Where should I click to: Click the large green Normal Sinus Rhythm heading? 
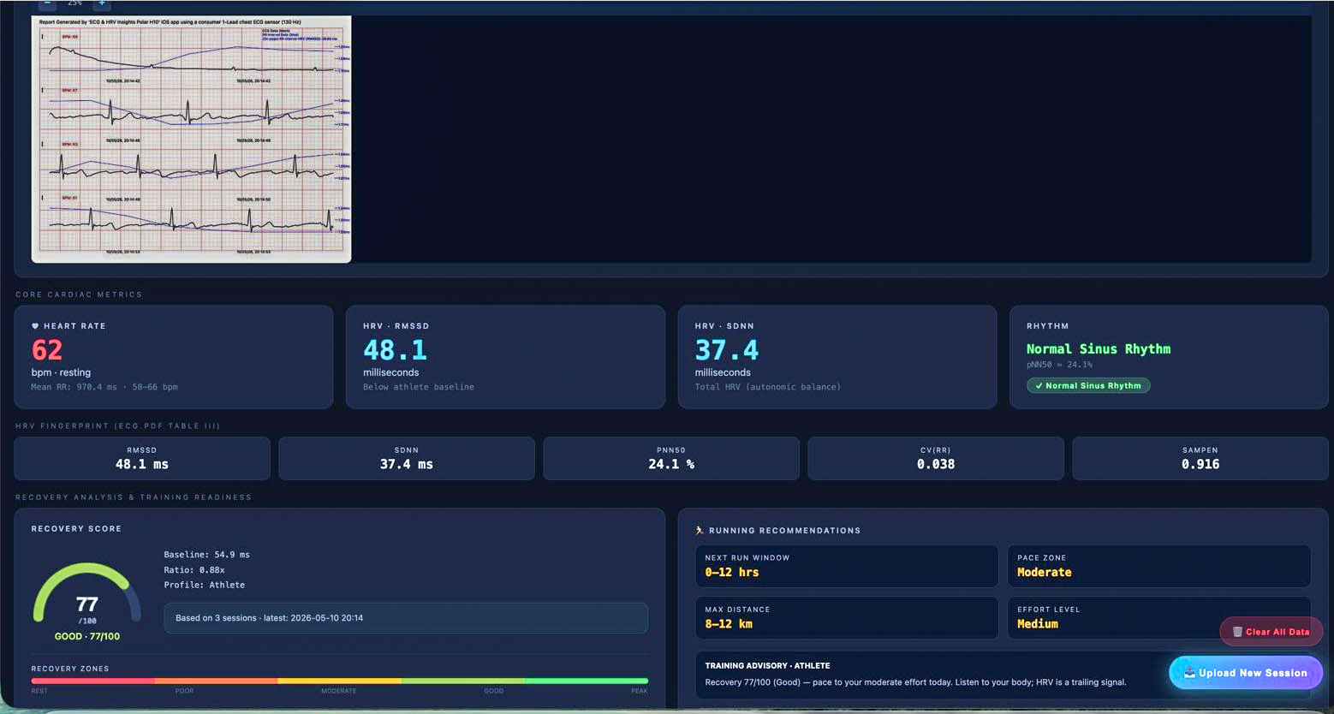(x=1099, y=349)
